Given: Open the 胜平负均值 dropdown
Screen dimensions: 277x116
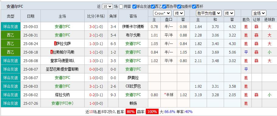Looking at the screenshot, I should [x=209, y=13].
